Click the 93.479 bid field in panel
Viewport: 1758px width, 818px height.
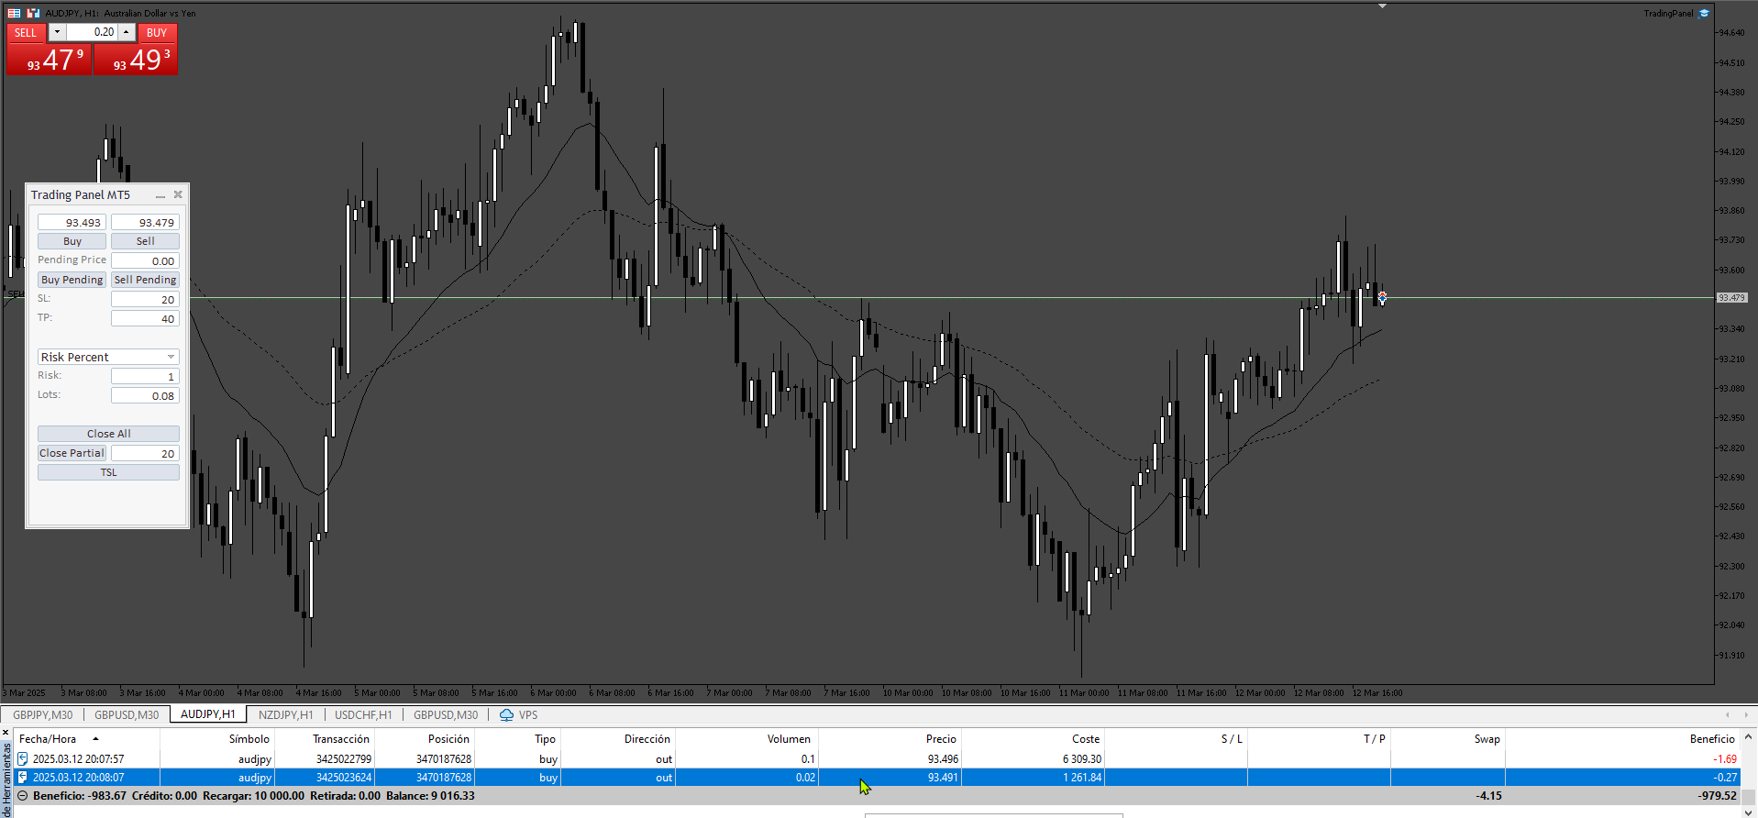145,222
